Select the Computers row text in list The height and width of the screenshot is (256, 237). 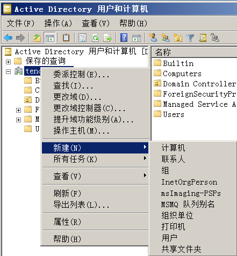pyautogui.click(x=182, y=74)
